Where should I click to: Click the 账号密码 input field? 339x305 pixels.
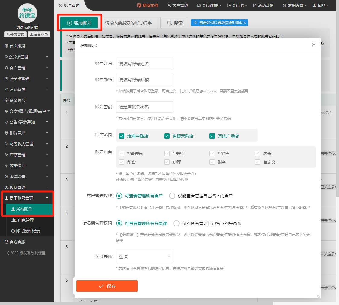pos(144,107)
